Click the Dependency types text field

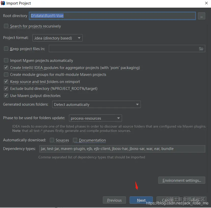pos(122,149)
